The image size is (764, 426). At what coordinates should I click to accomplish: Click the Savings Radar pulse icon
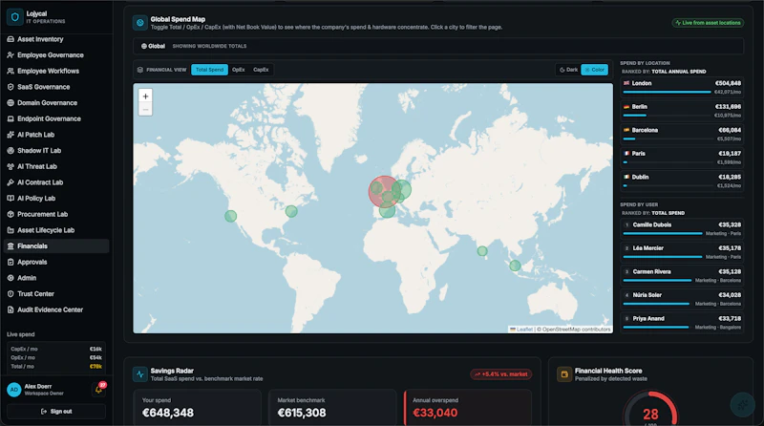(139, 374)
